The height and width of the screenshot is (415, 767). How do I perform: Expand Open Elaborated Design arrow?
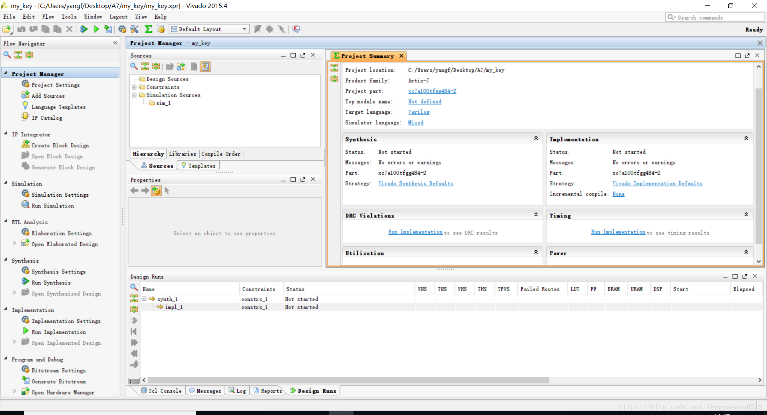[x=15, y=243]
